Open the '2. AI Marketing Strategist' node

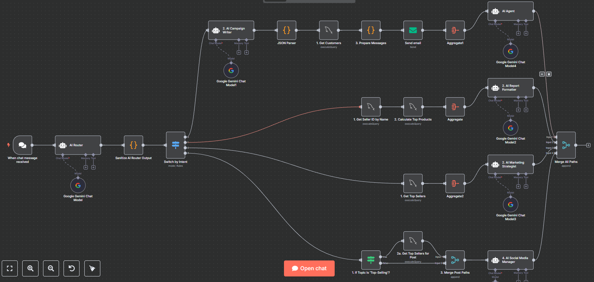[x=511, y=164]
